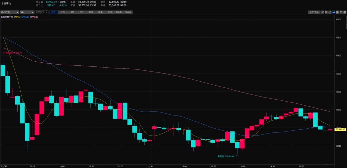This screenshot has height=168, width=347.
Task: Open the ローソク足 chart type dropdown
Action: (x=9, y=12)
